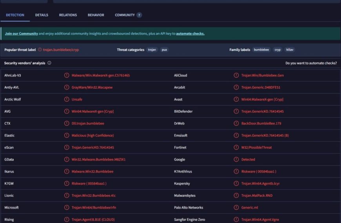Click W32/PossibleThreat detection text
341x223 pixels.
click(x=256, y=147)
